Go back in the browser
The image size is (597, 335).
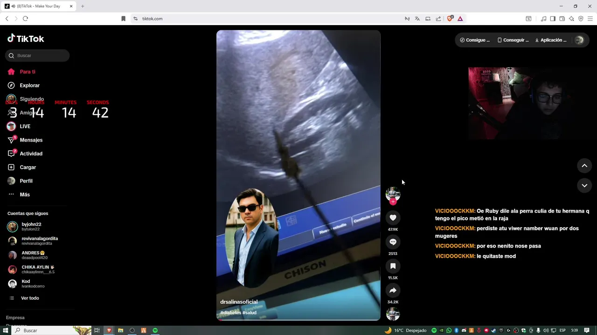(x=7, y=19)
